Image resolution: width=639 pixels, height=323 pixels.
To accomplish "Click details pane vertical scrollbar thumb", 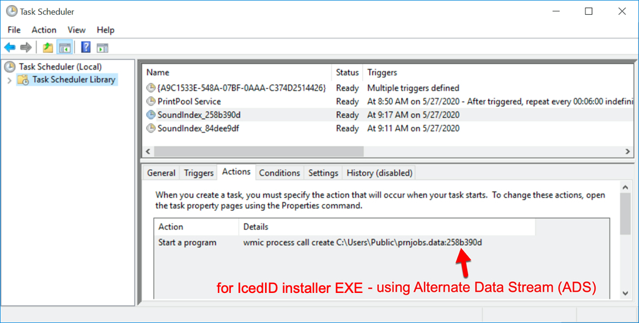I will point(625,214).
